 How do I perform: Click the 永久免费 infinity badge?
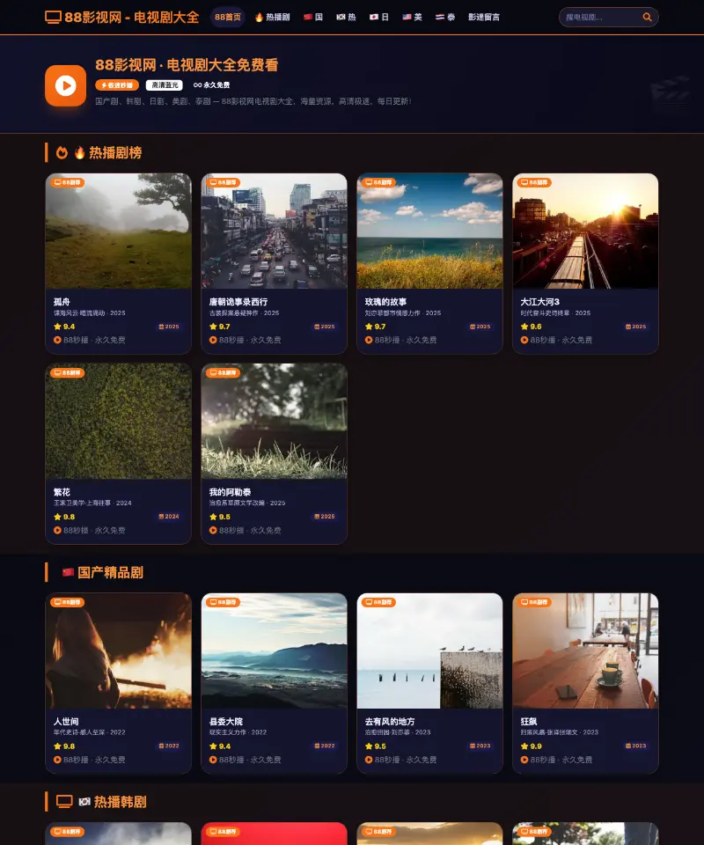pyautogui.click(x=212, y=85)
